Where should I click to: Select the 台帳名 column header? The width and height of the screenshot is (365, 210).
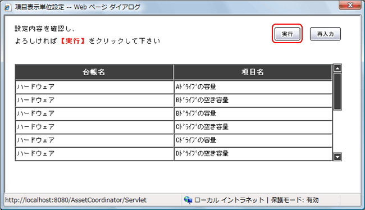[x=94, y=72]
